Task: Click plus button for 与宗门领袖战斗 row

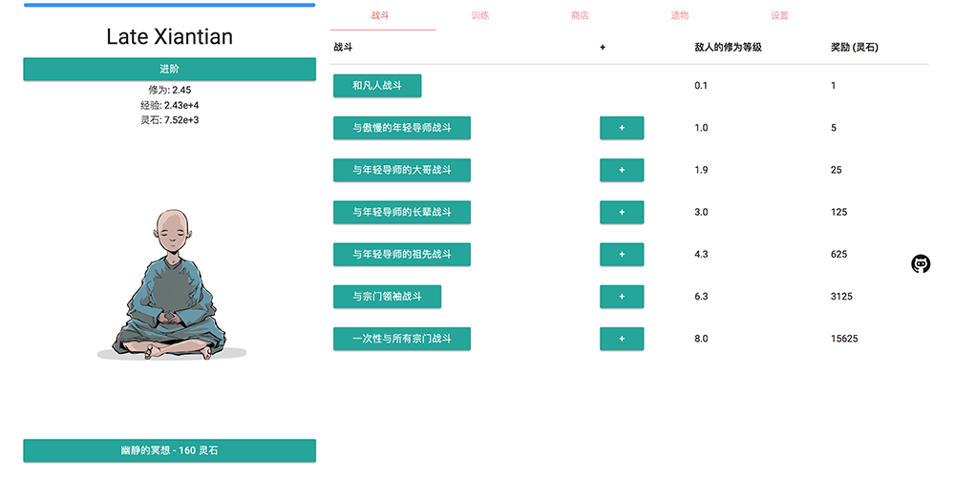Action: point(622,296)
